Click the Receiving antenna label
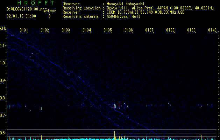The image size is (220, 140). tap(80, 16)
